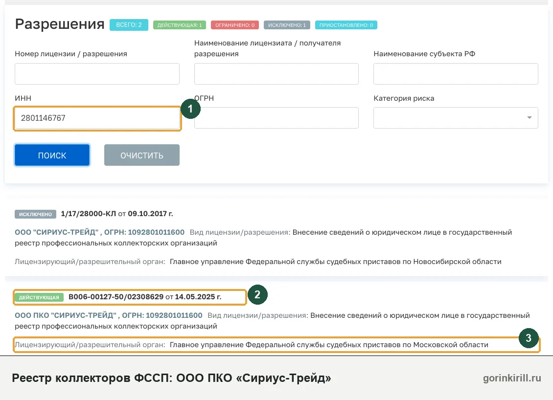The height and width of the screenshot is (400, 553).
Task: Focus the ОГРН input field
Action: [276, 118]
